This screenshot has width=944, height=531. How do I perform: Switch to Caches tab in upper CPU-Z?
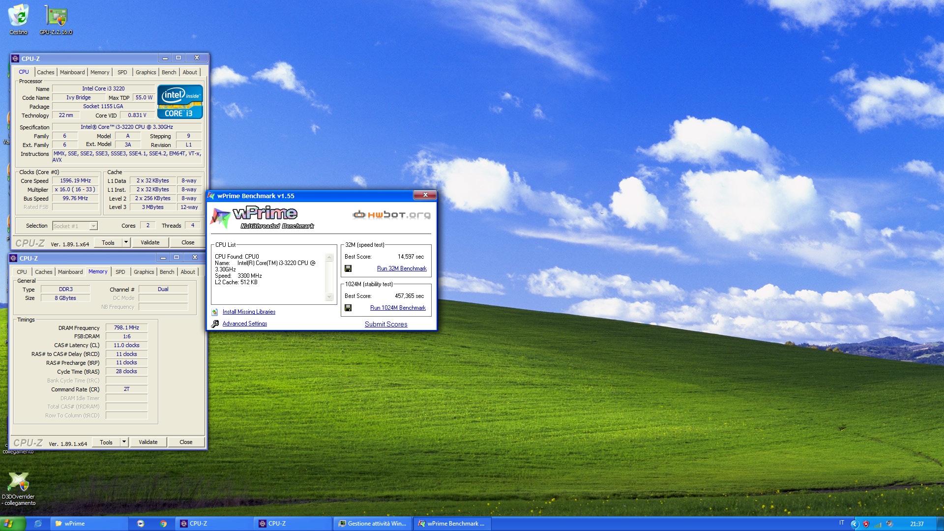click(x=46, y=72)
